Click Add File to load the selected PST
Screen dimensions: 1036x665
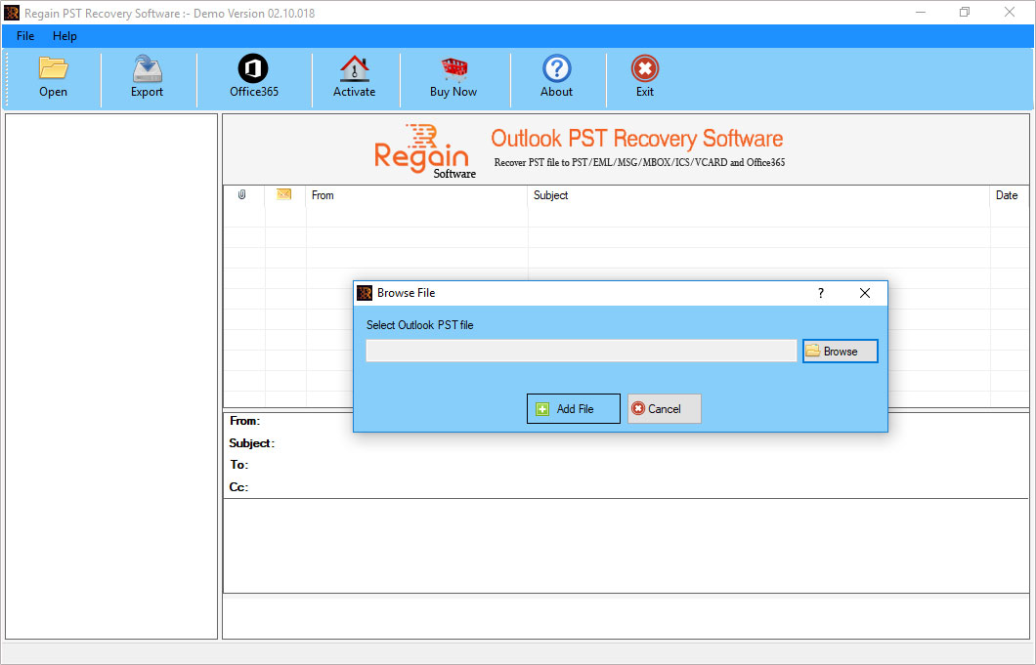pos(573,408)
